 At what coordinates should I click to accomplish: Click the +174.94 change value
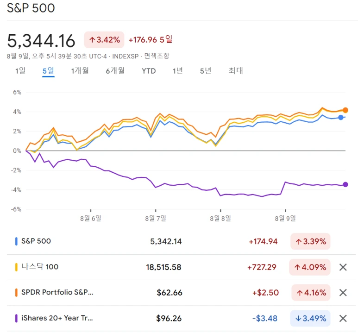pos(263,241)
